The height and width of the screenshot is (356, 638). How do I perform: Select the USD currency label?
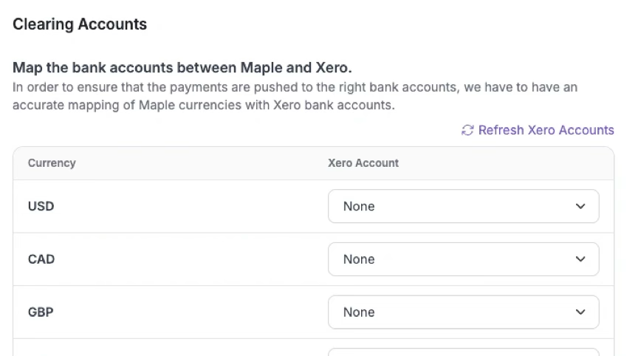41,206
